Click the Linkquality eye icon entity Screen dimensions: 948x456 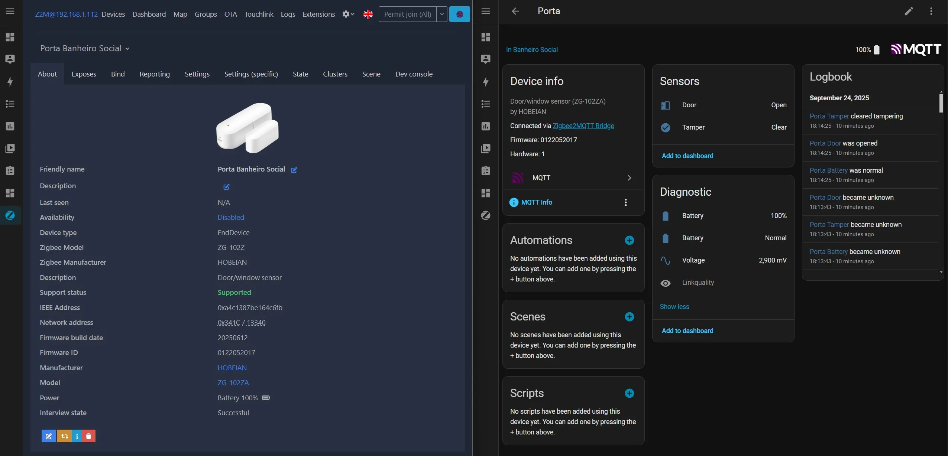pos(665,283)
